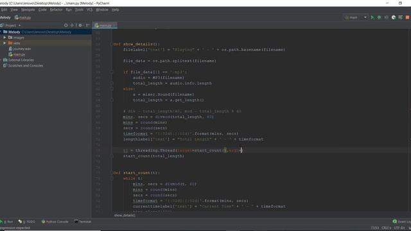Open the TODO tool window

[27, 222]
